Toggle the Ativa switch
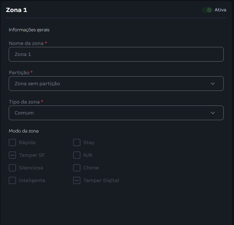The width and height of the screenshot is (234, 225). coord(207,10)
